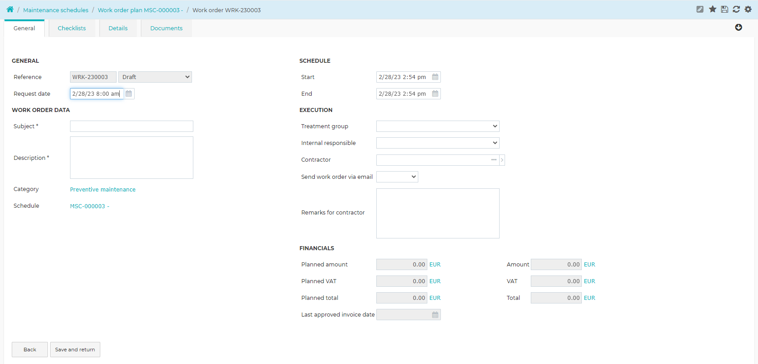This screenshot has width=758, height=364.
Task: Click the circular down-arrow icon
Action: click(739, 28)
